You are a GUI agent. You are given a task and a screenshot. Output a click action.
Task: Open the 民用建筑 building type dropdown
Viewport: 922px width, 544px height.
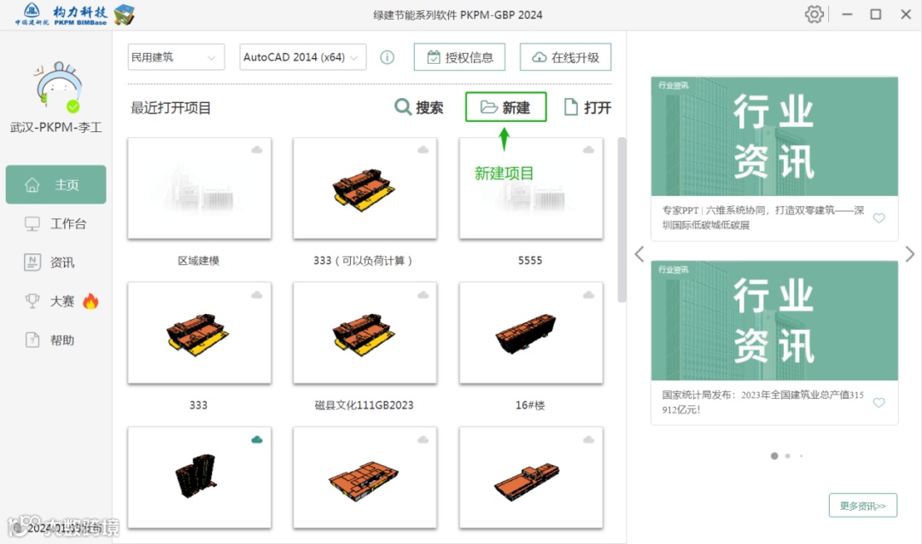click(x=176, y=57)
